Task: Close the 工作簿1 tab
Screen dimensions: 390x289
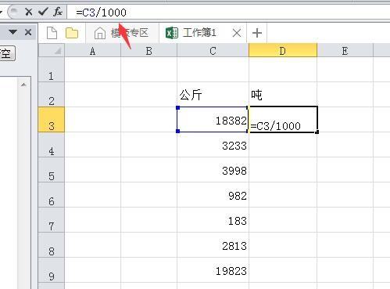Action: (x=237, y=33)
